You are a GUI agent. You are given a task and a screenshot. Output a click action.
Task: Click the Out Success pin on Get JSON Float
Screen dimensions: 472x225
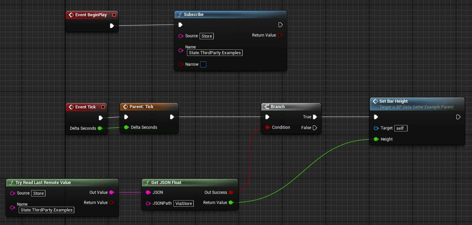231,192
